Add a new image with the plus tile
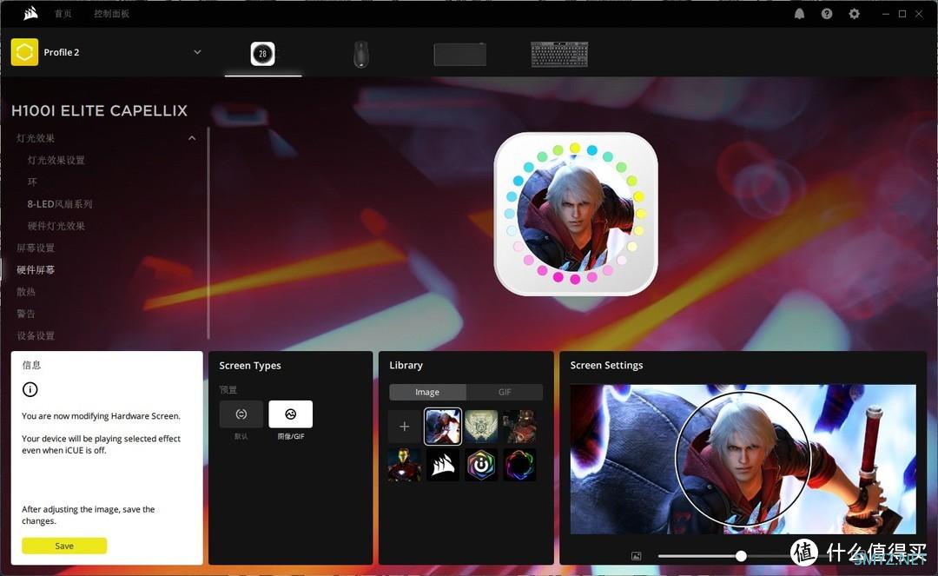Viewport: 938px width, 576px height. 405,427
